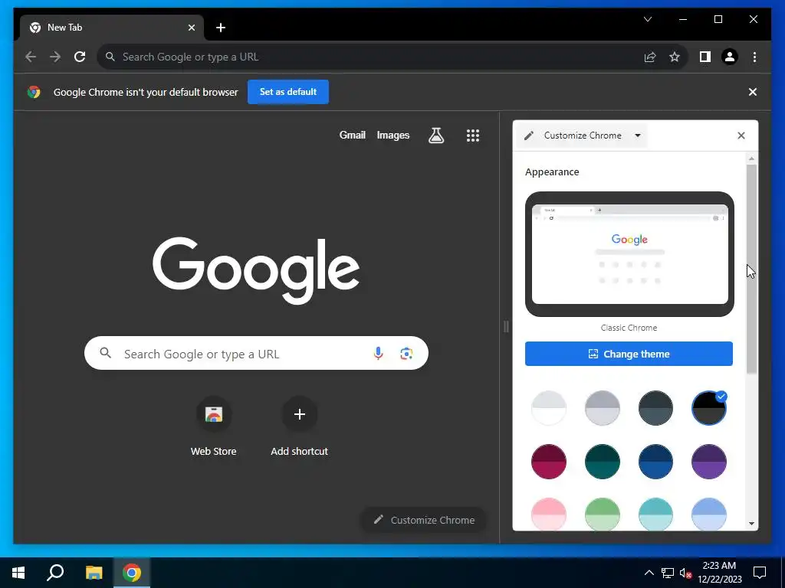Open the taskbar clock and date
The image size is (785, 588).
coord(719,573)
